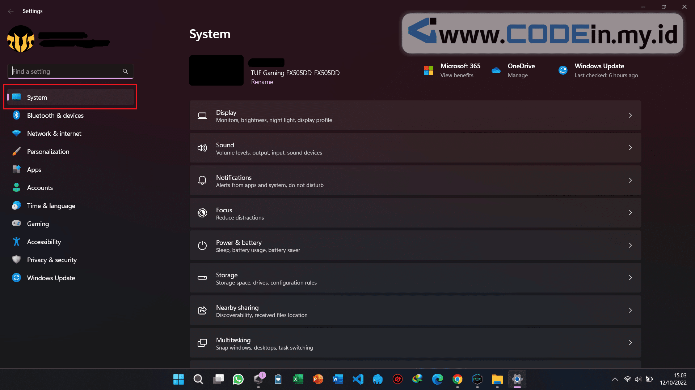Select Time & language in the sidebar

51,206
